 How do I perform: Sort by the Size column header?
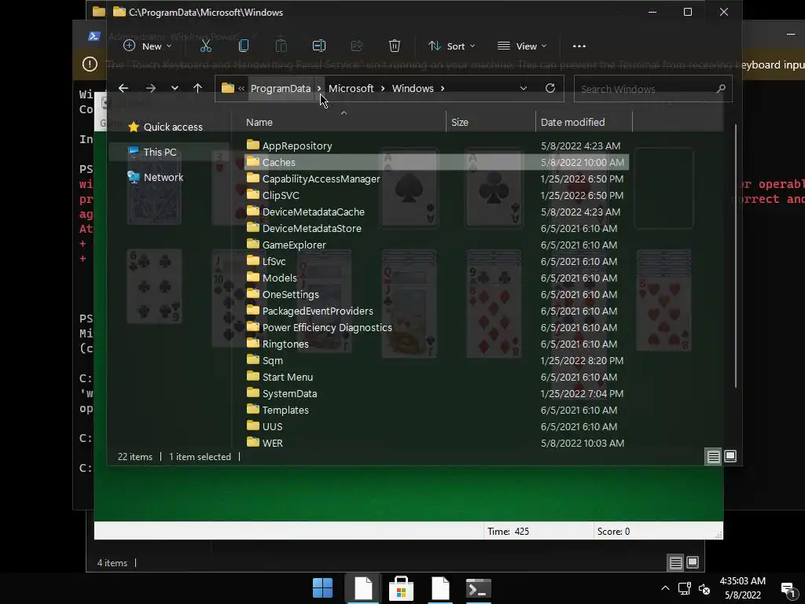491,122
